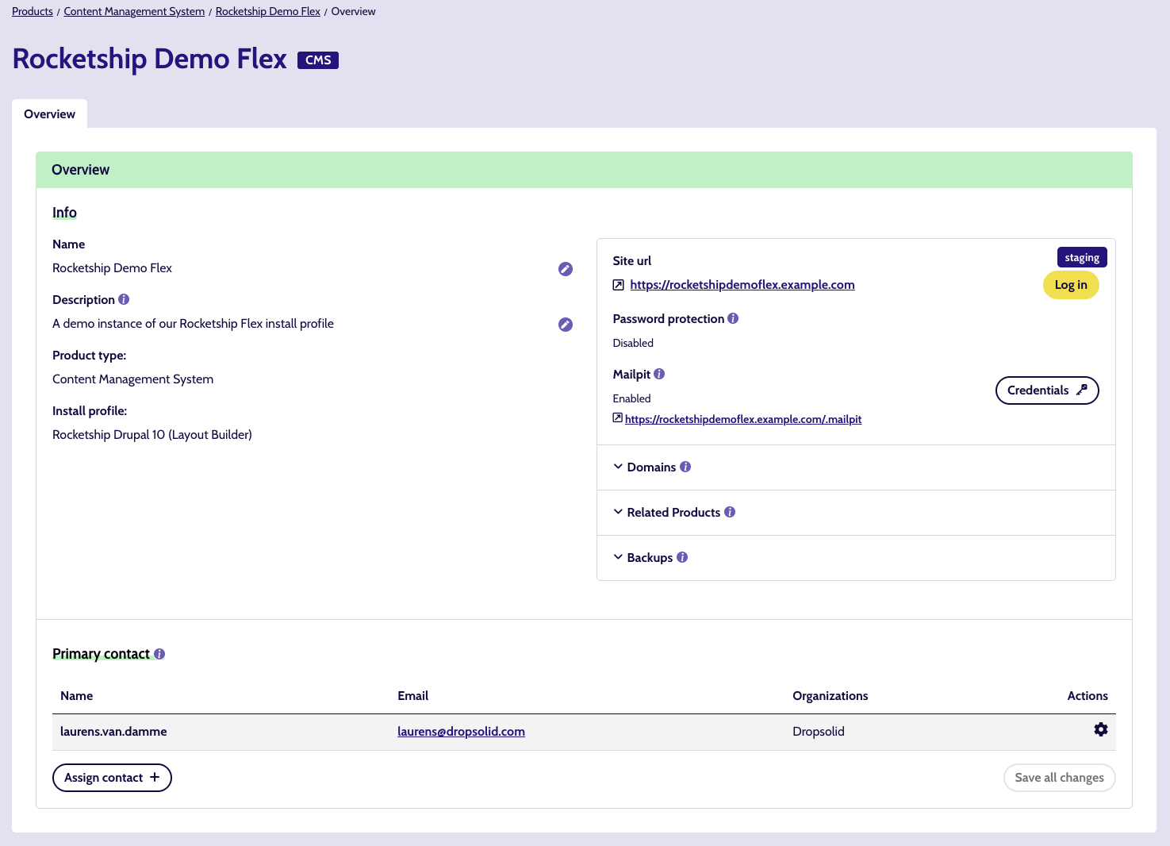Open the mailpit url link

(x=743, y=419)
